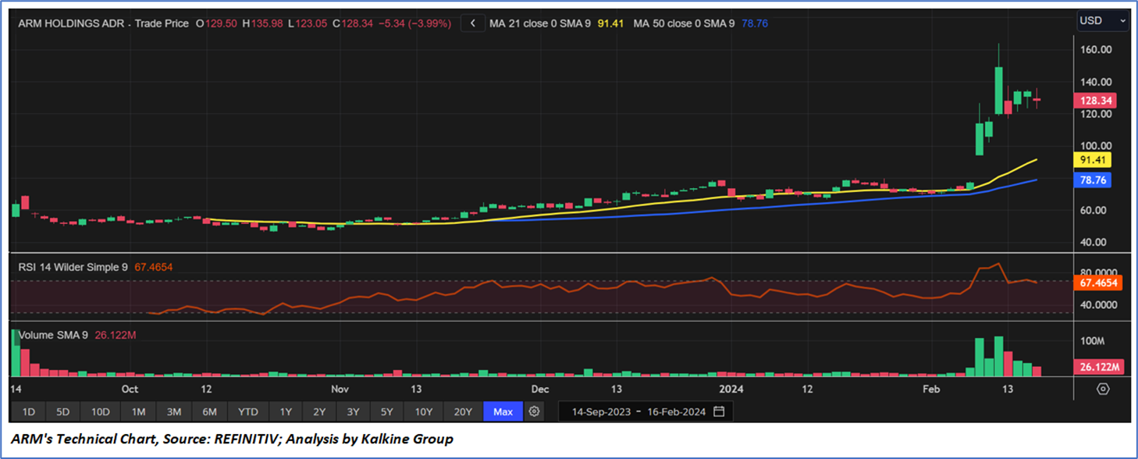This screenshot has width=1138, height=459.
Task: Click the 14-Sep-2023 to 16-Feb-2024 date field
Action: tap(639, 411)
